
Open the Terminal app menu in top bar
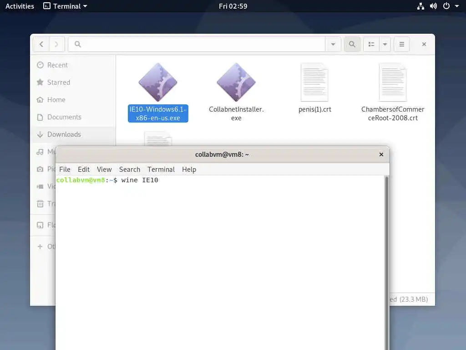tap(66, 6)
